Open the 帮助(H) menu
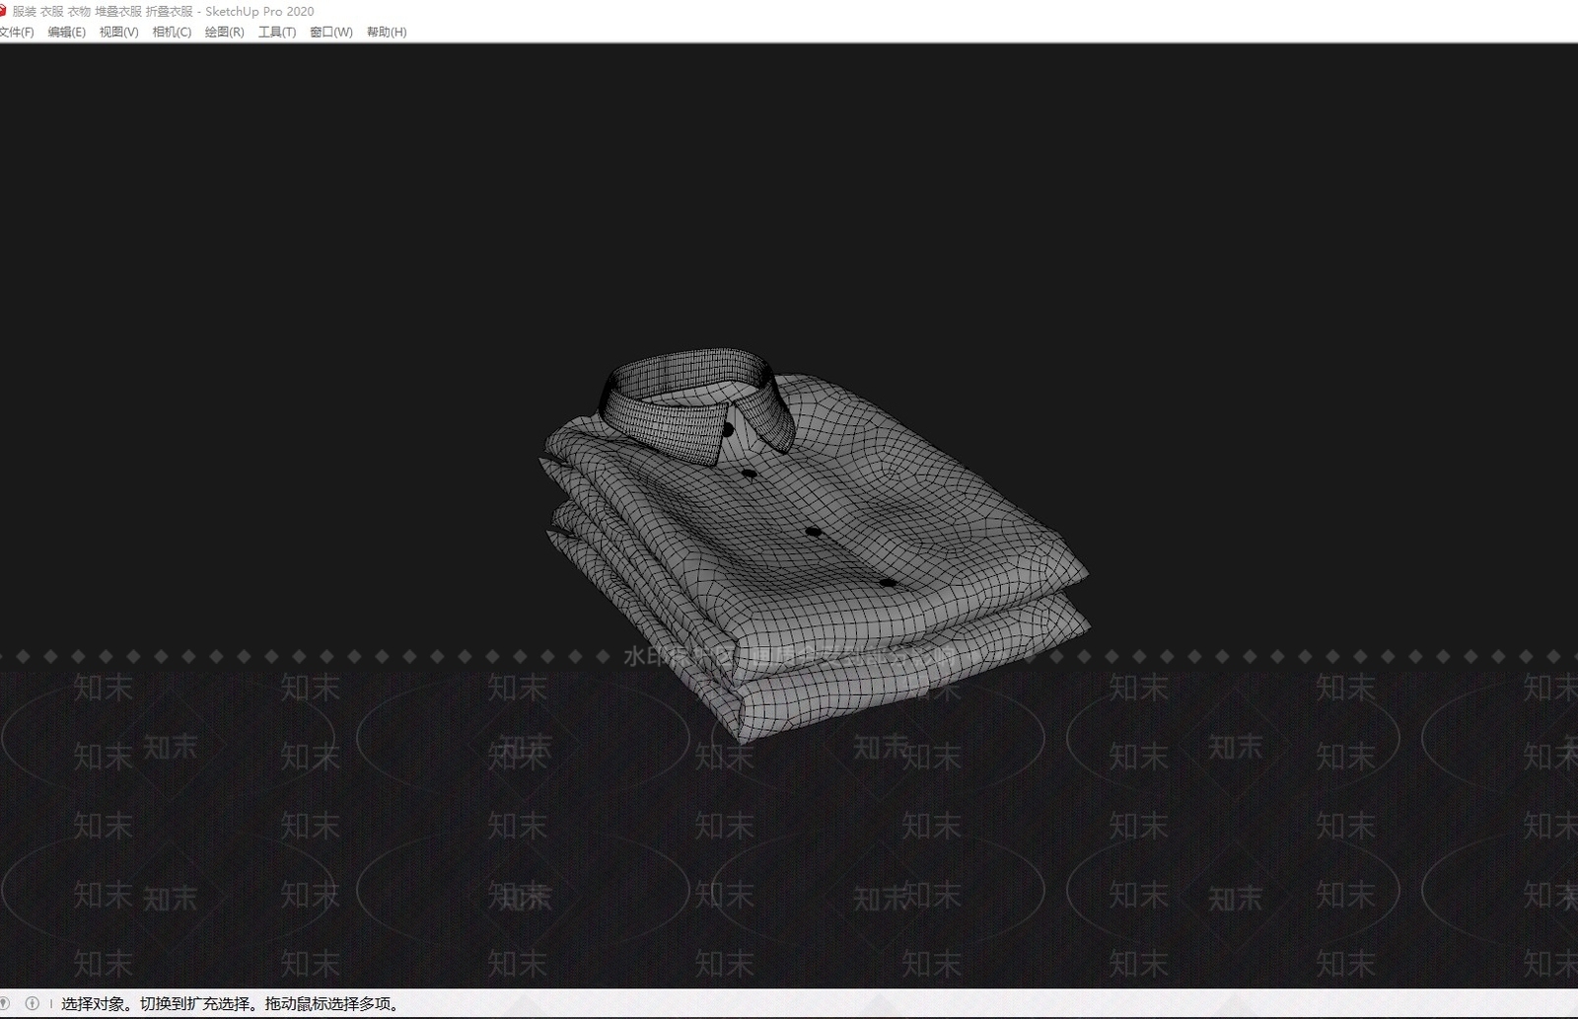Screen dimensions: 1578x1019 (386, 32)
